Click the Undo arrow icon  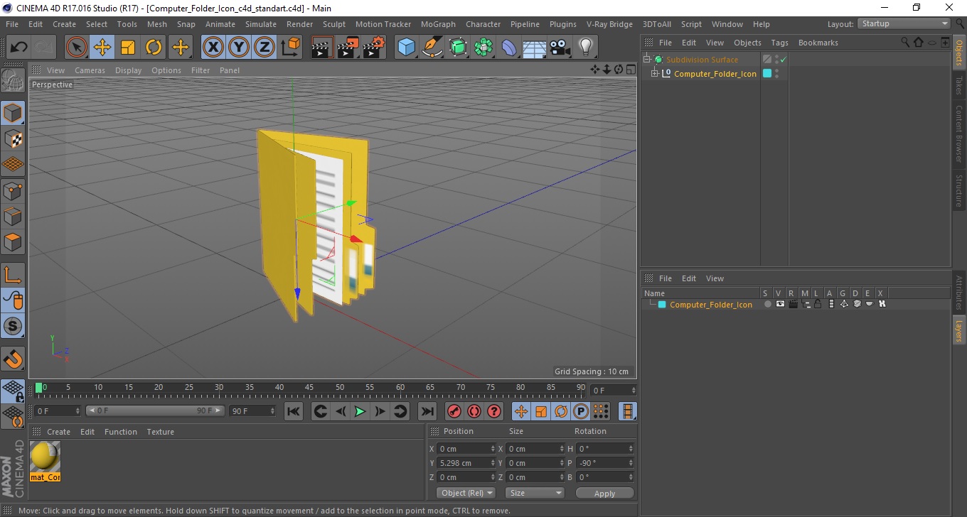[18, 48]
